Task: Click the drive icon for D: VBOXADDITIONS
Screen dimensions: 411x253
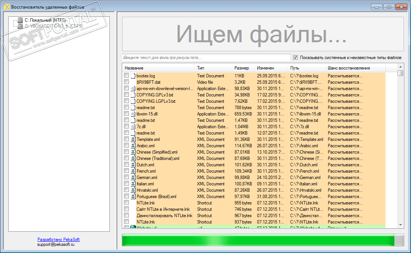Action: (x=20, y=26)
